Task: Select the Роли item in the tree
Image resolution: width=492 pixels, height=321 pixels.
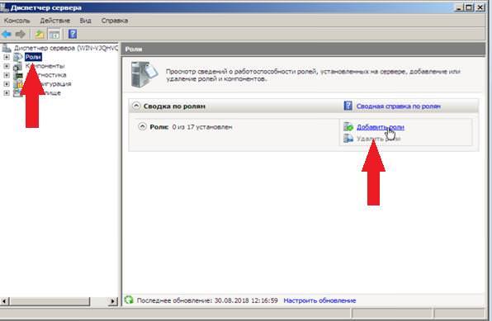Action: click(x=33, y=57)
